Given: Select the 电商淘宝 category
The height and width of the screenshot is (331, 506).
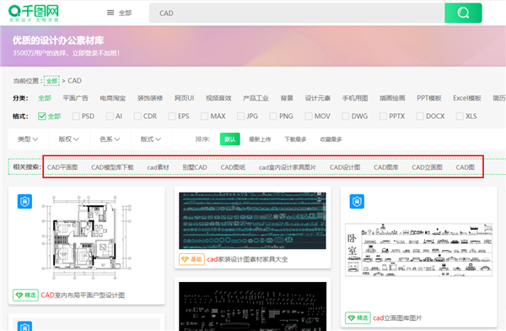Looking at the screenshot, I should [113, 98].
